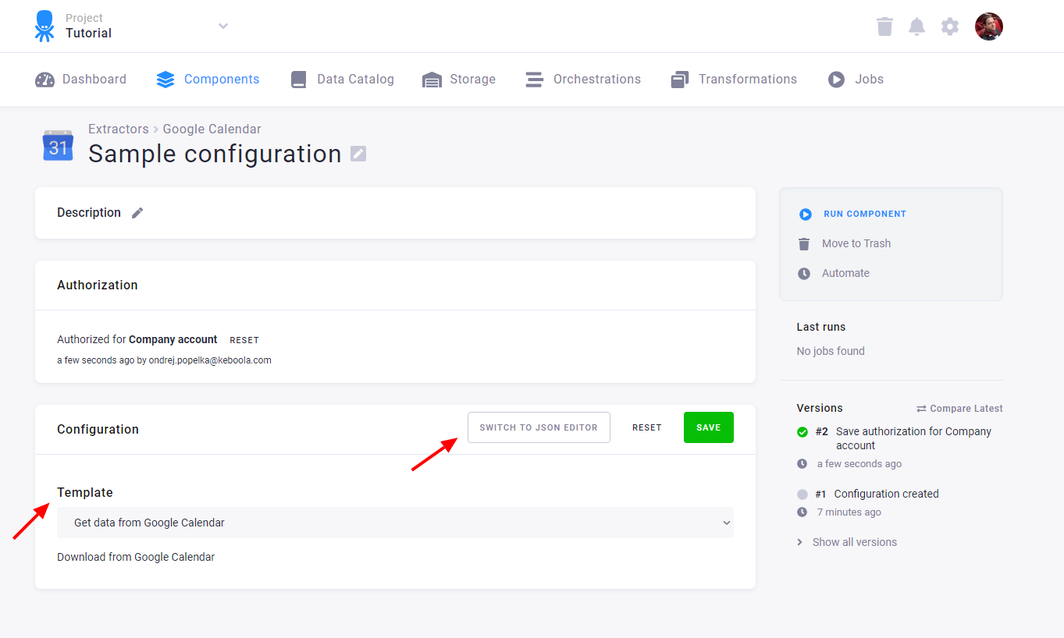Click the green check icon for version #2
Viewport: 1064px width, 638px height.
[x=802, y=431]
